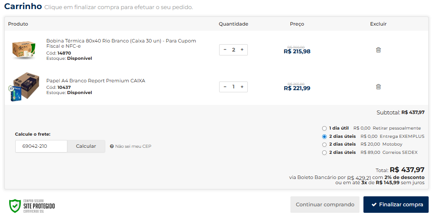Click the CEP input field

tap(41, 146)
